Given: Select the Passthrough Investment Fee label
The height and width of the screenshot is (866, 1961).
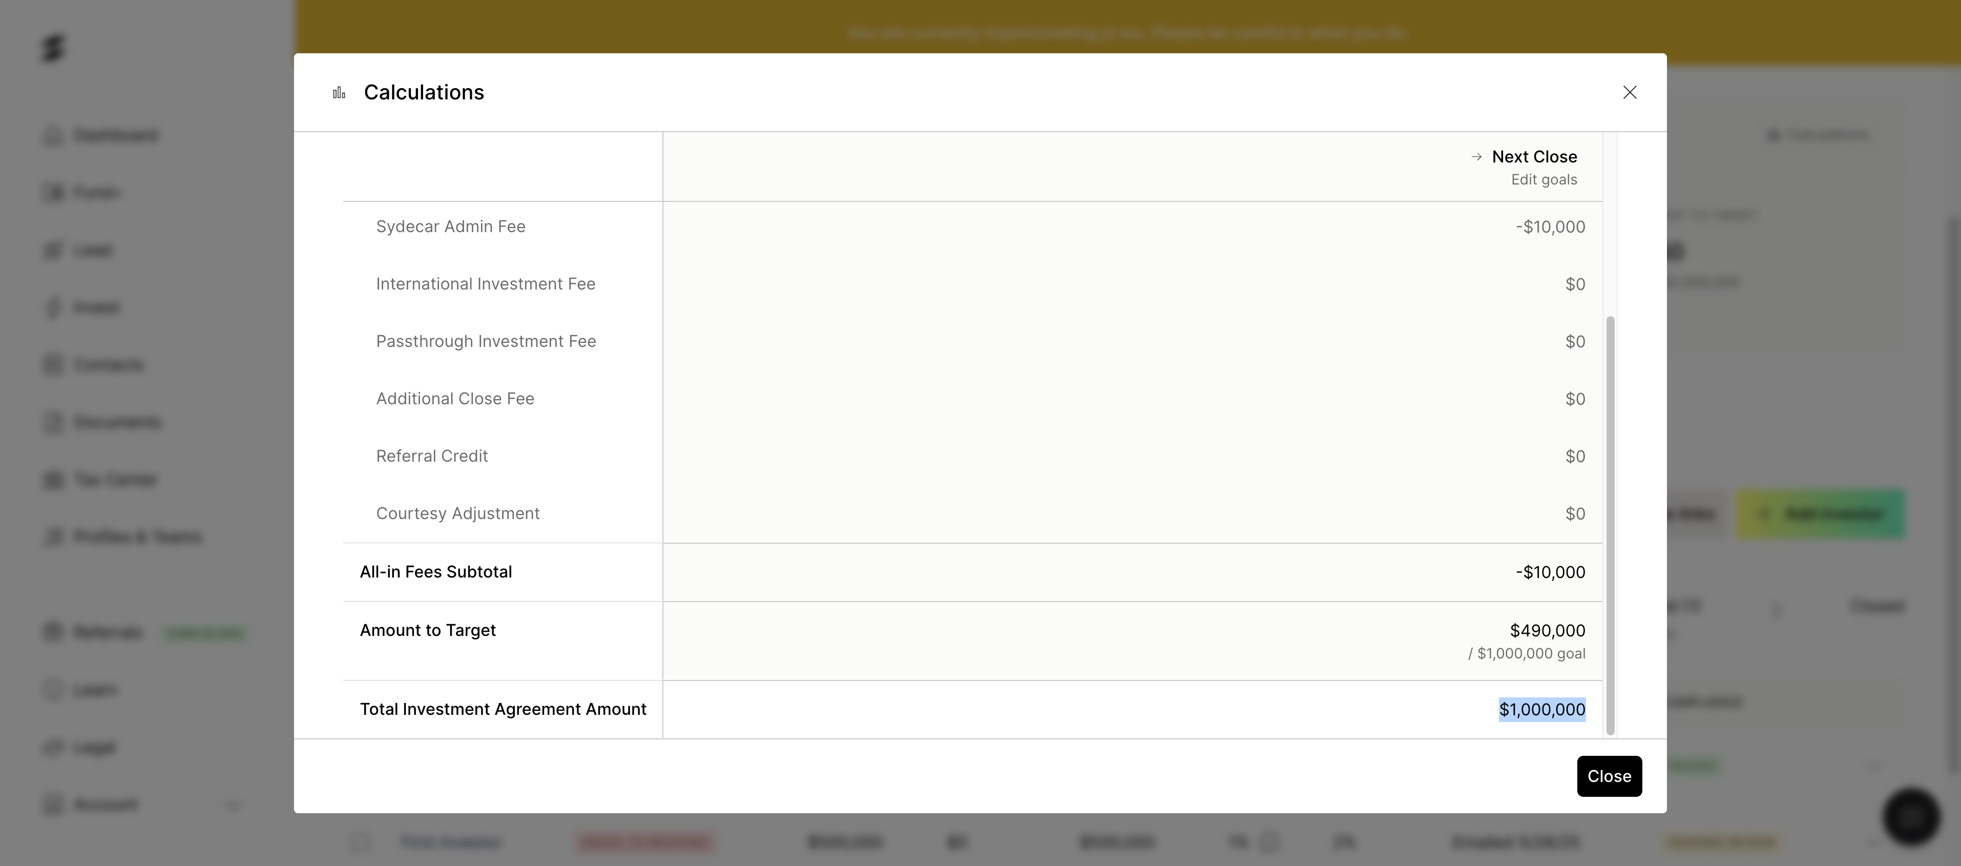Looking at the screenshot, I should (486, 341).
